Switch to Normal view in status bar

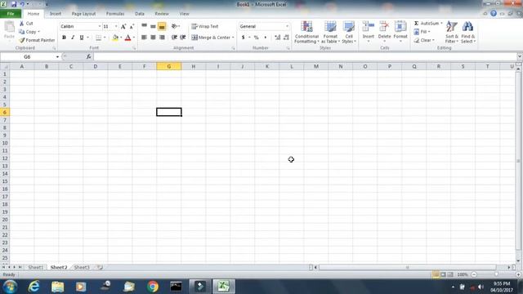[436, 274]
